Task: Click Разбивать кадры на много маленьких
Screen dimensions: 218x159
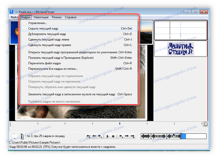Action: coord(79,101)
